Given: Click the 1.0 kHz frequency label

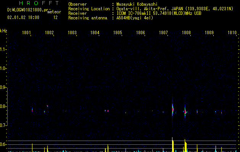Looking at the screenshot, I should click(3, 68).
